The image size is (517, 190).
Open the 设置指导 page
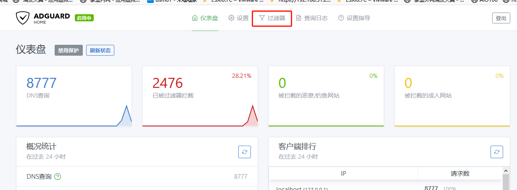tap(354, 18)
